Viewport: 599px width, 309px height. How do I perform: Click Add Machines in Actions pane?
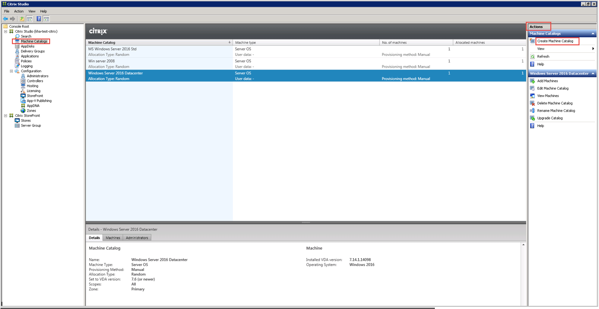click(x=547, y=81)
